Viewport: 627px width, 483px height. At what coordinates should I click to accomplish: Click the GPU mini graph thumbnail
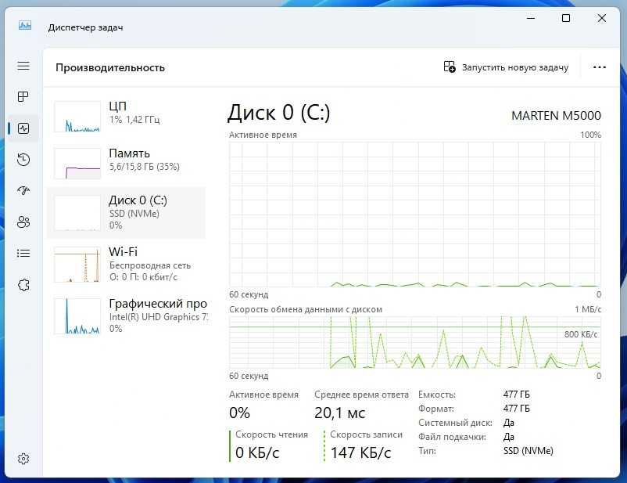tap(77, 316)
